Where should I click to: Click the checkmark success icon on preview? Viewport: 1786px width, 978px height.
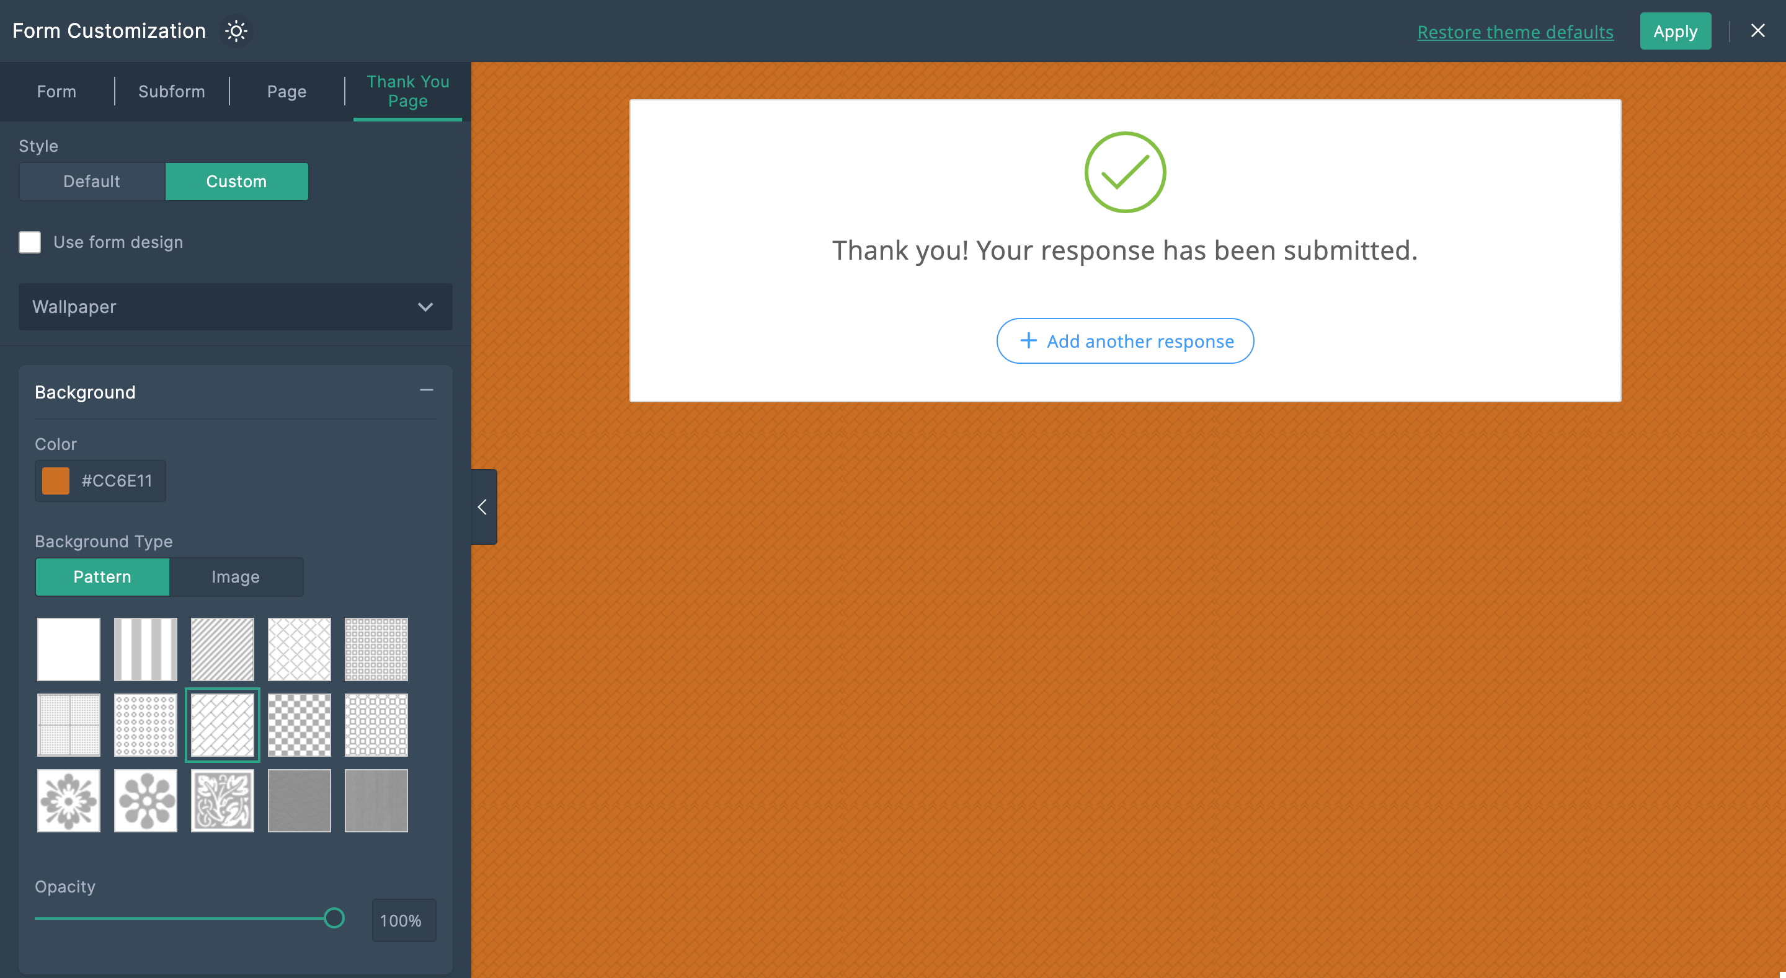tap(1124, 174)
